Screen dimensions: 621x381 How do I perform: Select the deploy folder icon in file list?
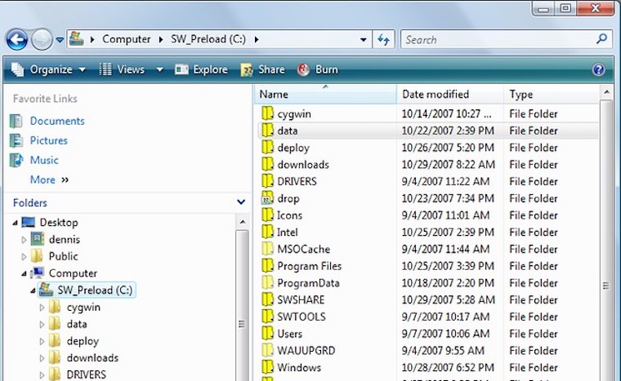[x=267, y=147]
